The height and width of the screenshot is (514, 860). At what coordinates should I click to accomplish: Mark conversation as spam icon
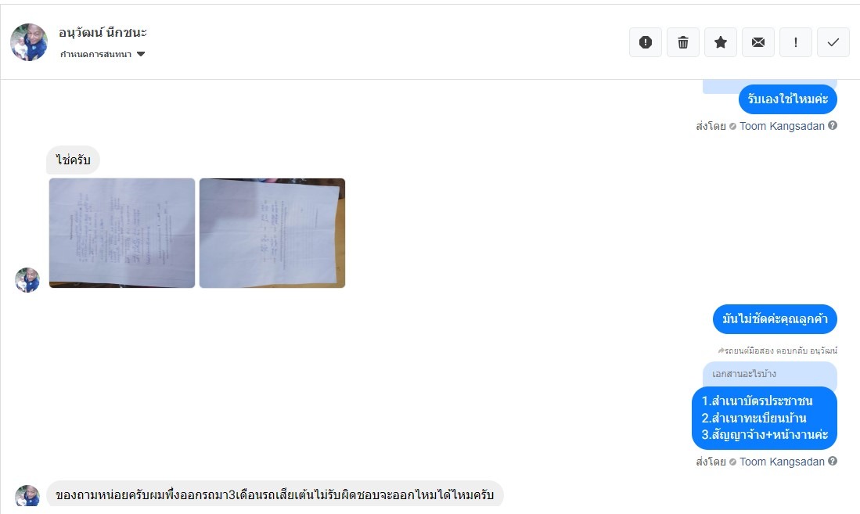(646, 42)
